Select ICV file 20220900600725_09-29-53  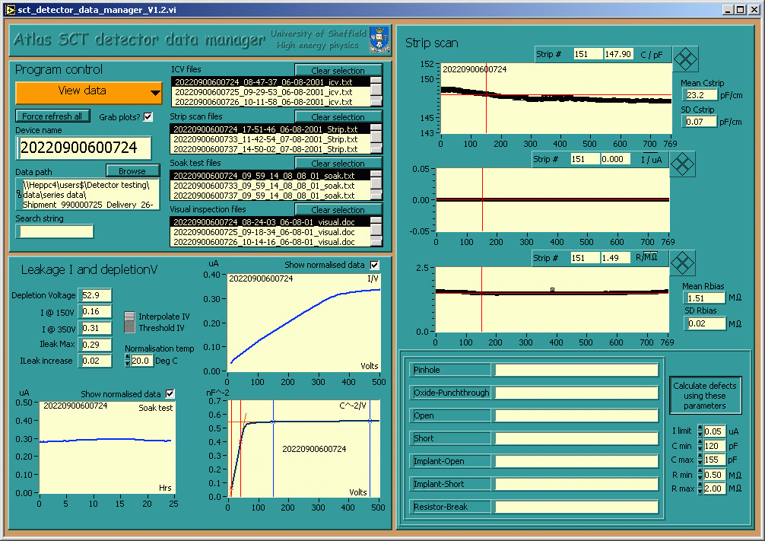(270, 92)
